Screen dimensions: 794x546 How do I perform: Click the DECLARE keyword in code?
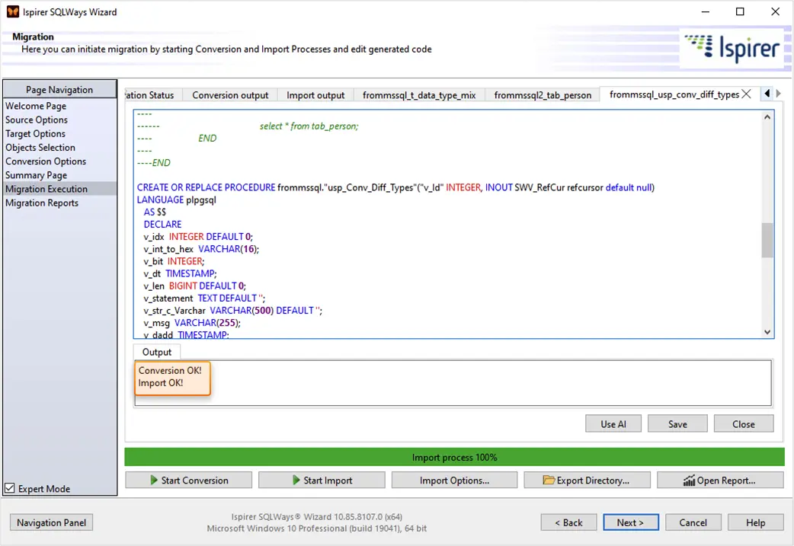click(162, 224)
